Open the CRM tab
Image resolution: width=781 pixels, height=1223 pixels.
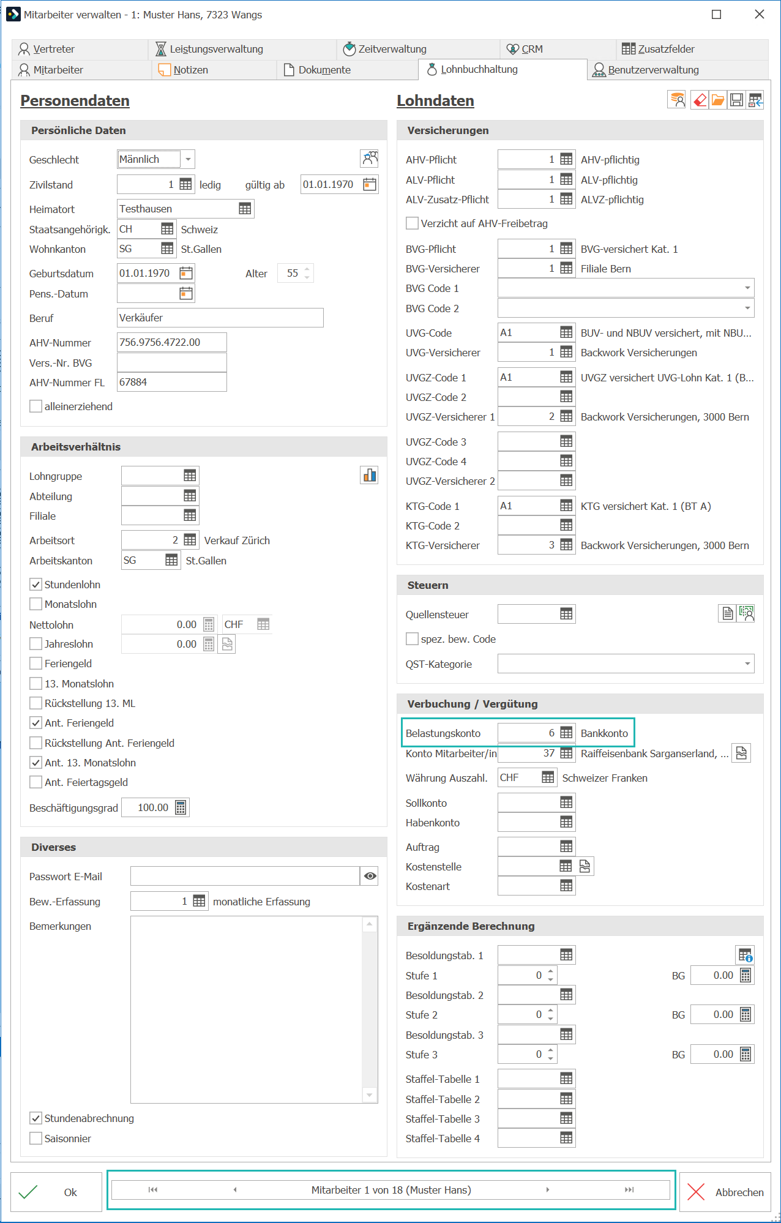[558, 49]
